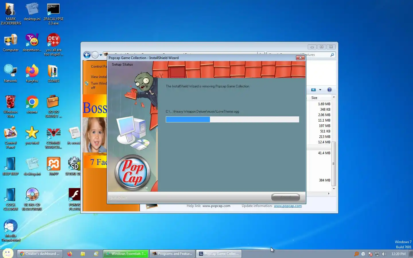Launch the 2PACALYPSE 2.3.exe icon
Image resolution: width=413 pixels, height=258 pixels.
(53, 13)
